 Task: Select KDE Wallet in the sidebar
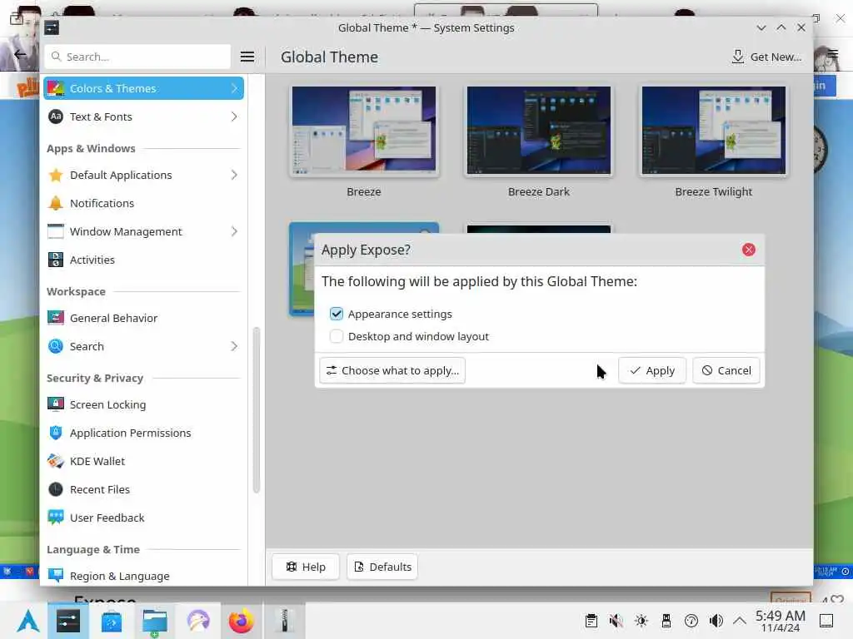point(143,461)
